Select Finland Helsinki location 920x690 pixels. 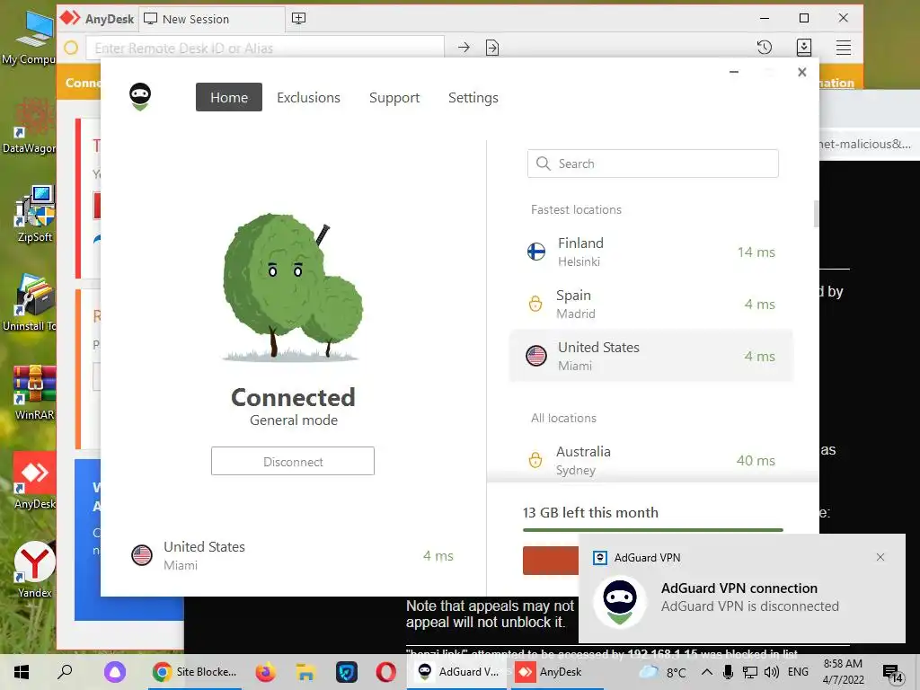[651, 252]
